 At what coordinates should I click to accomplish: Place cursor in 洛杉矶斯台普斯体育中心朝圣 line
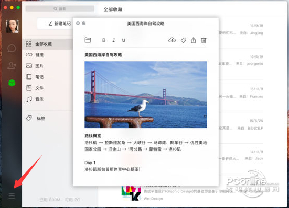click(x=112, y=169)
